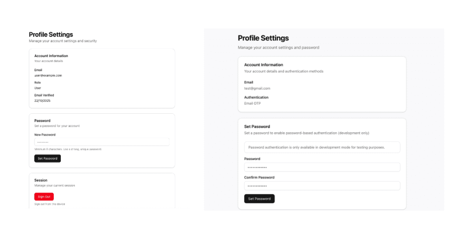Viewport: 464px width, 232px height.
Task: Click the Session section heading
Action: [41, 180]
